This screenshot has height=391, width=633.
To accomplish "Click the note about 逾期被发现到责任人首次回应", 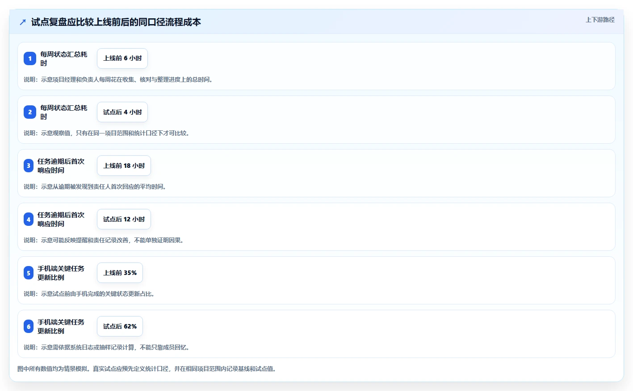I will pos(96,187).
